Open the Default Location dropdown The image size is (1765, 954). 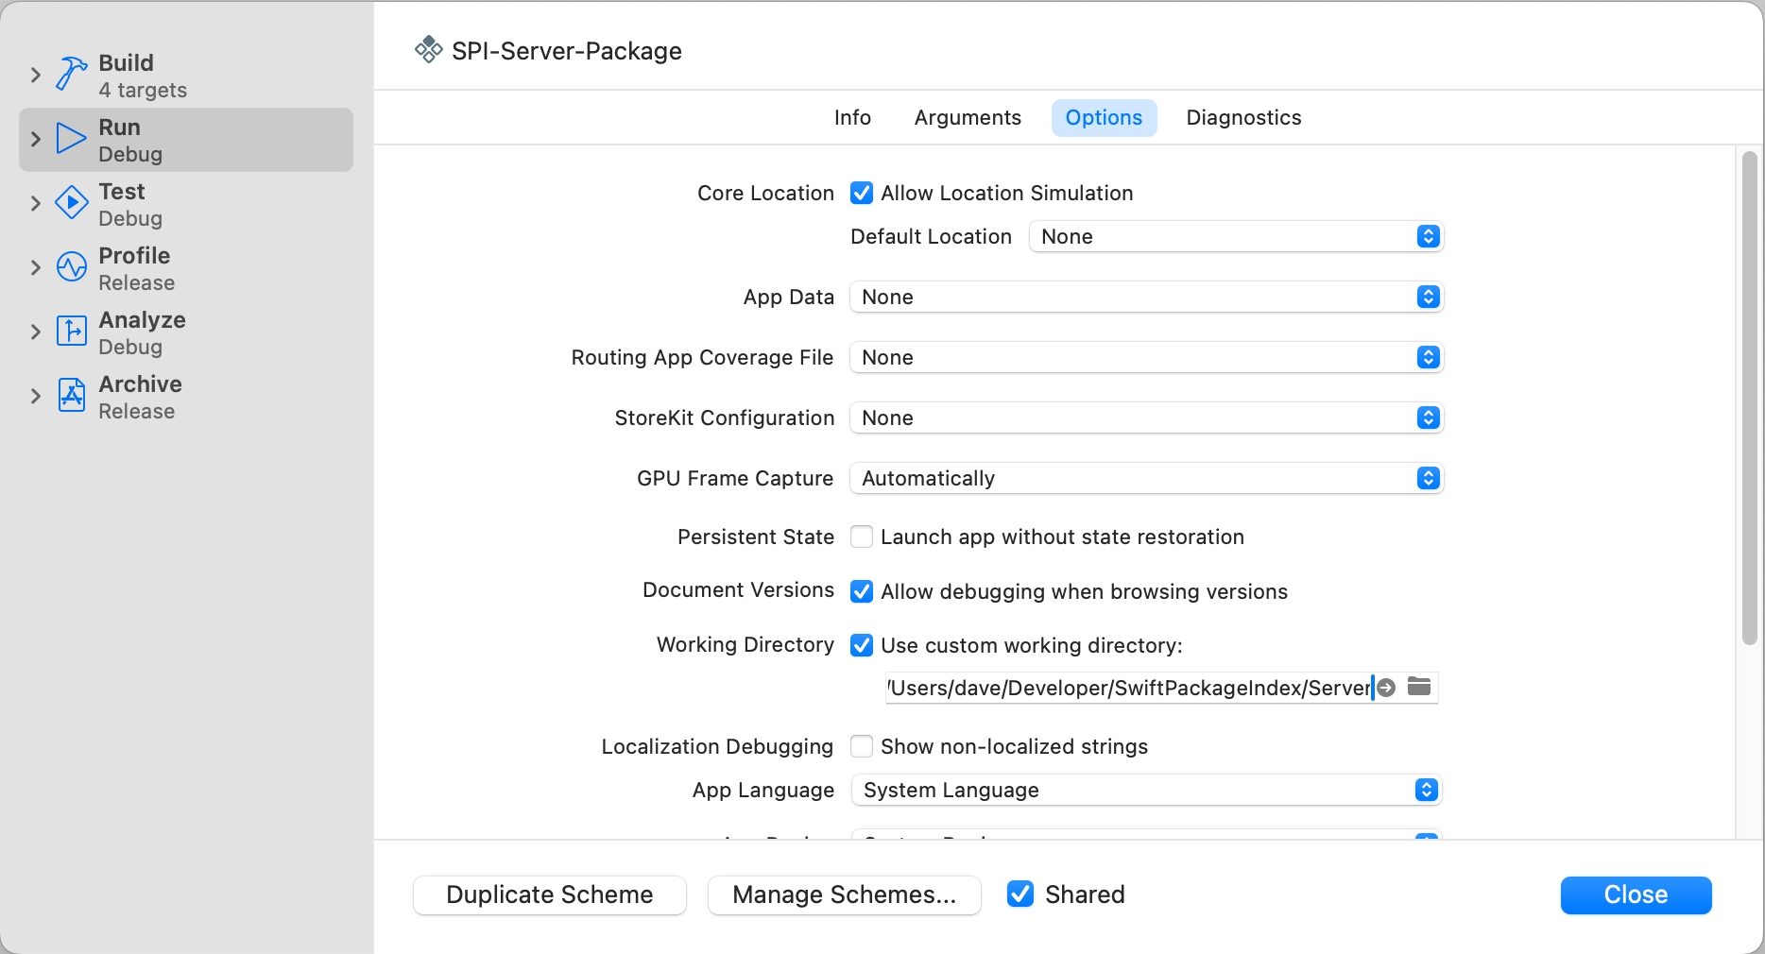(1236, 237)
